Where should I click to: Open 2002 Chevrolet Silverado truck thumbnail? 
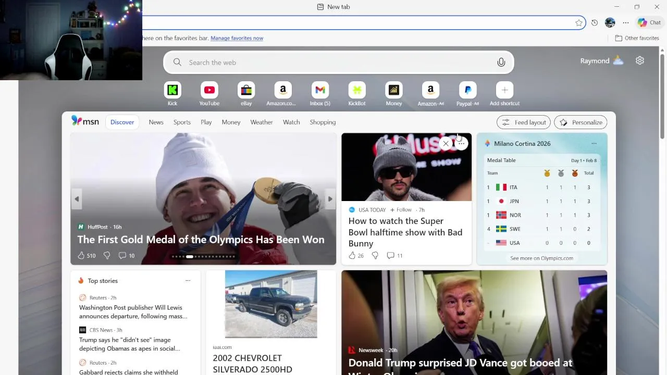pyautogui.click(x=271, y=304)
